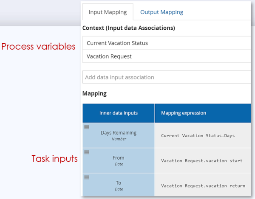Edit expression Vacation Request.vacation return
Image resolution: width=255 pixels, height=199 pixels.
(x=203, y=185)
